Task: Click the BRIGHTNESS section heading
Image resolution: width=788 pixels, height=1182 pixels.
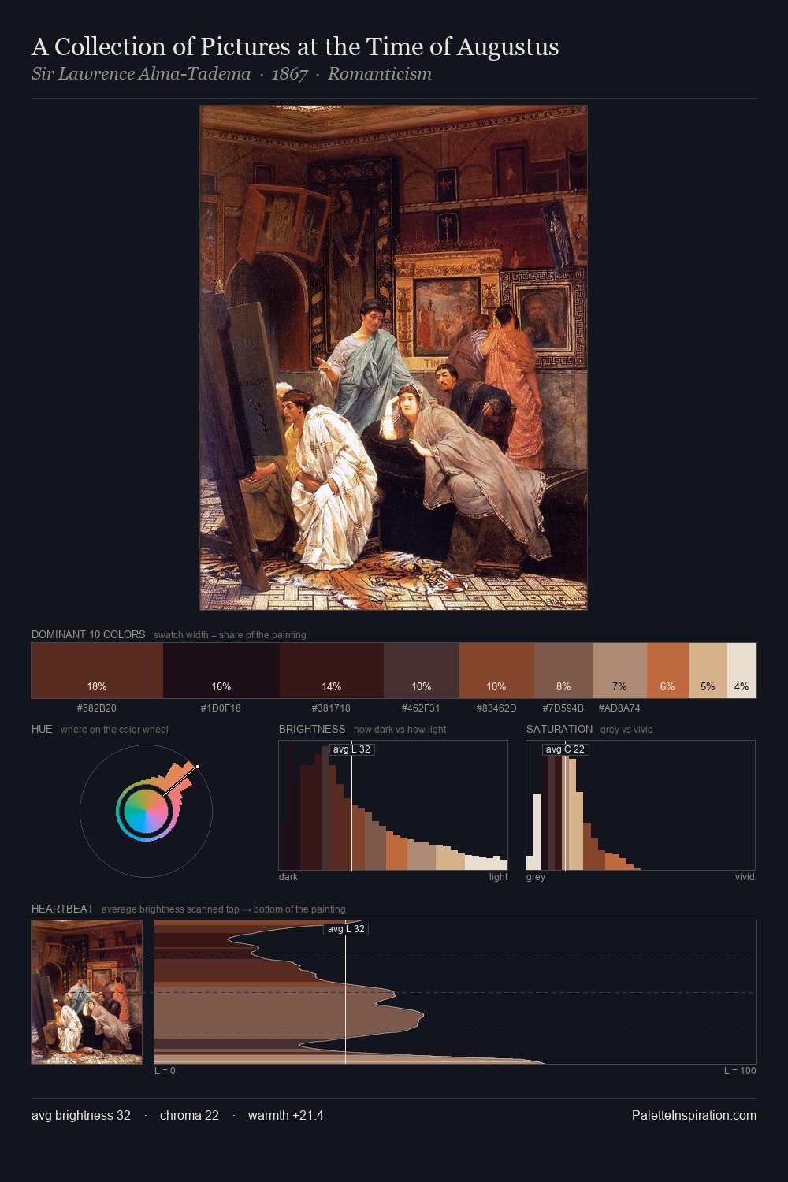Action: coord(312,729)
